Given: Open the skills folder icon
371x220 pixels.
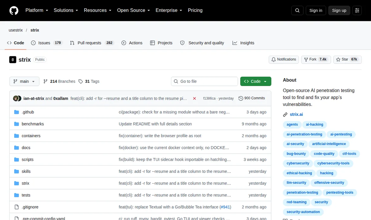Looking at the screenshot, I should pyautogui.click(x=17, y=171).
